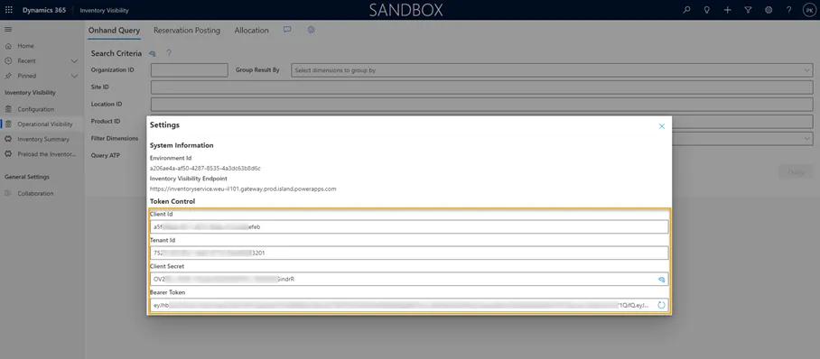
Task: Open Preload the Inventory item in sidebar
Action: tap(47, 154)
